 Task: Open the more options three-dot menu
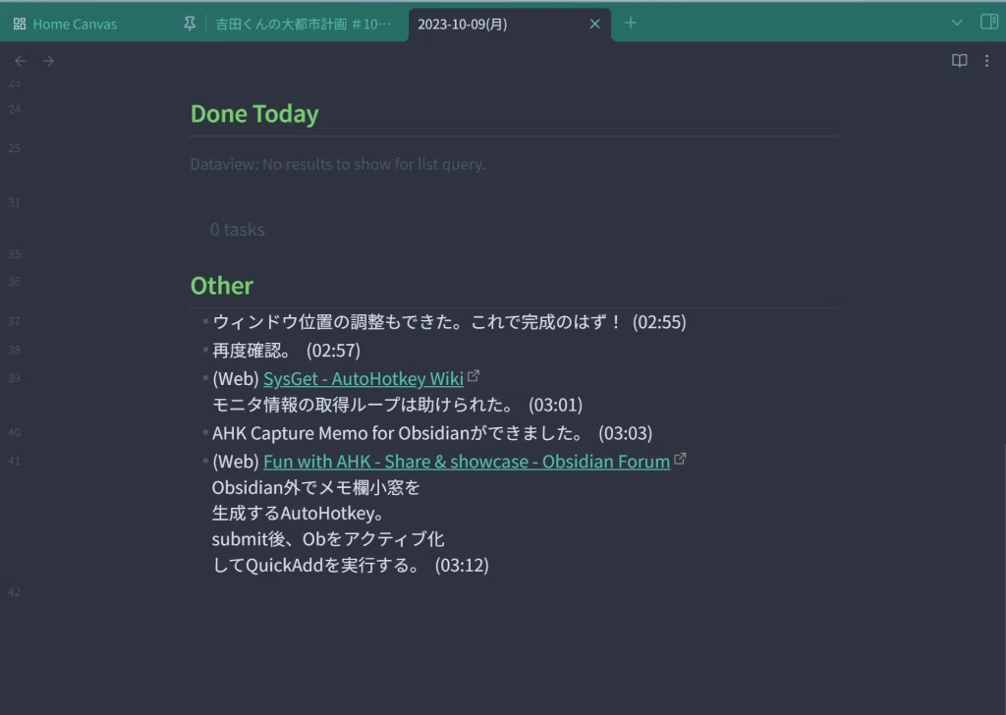pyautogui.click(x=986, y=60)
